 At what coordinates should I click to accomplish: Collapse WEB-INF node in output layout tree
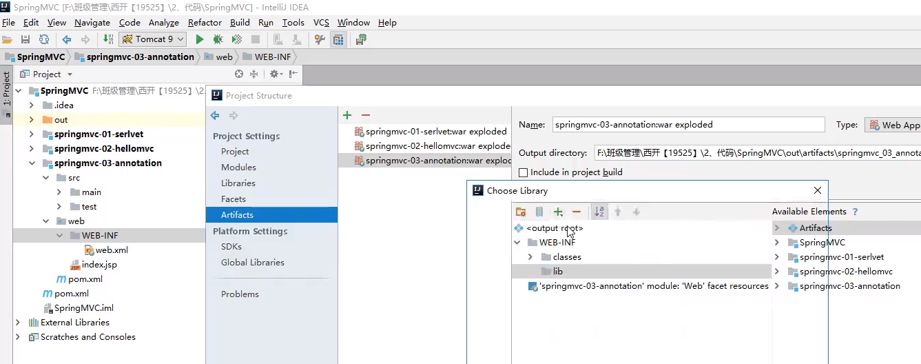517,243
